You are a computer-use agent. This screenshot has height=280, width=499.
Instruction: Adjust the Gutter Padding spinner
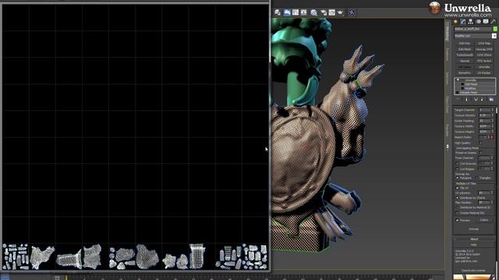[493, 121]
